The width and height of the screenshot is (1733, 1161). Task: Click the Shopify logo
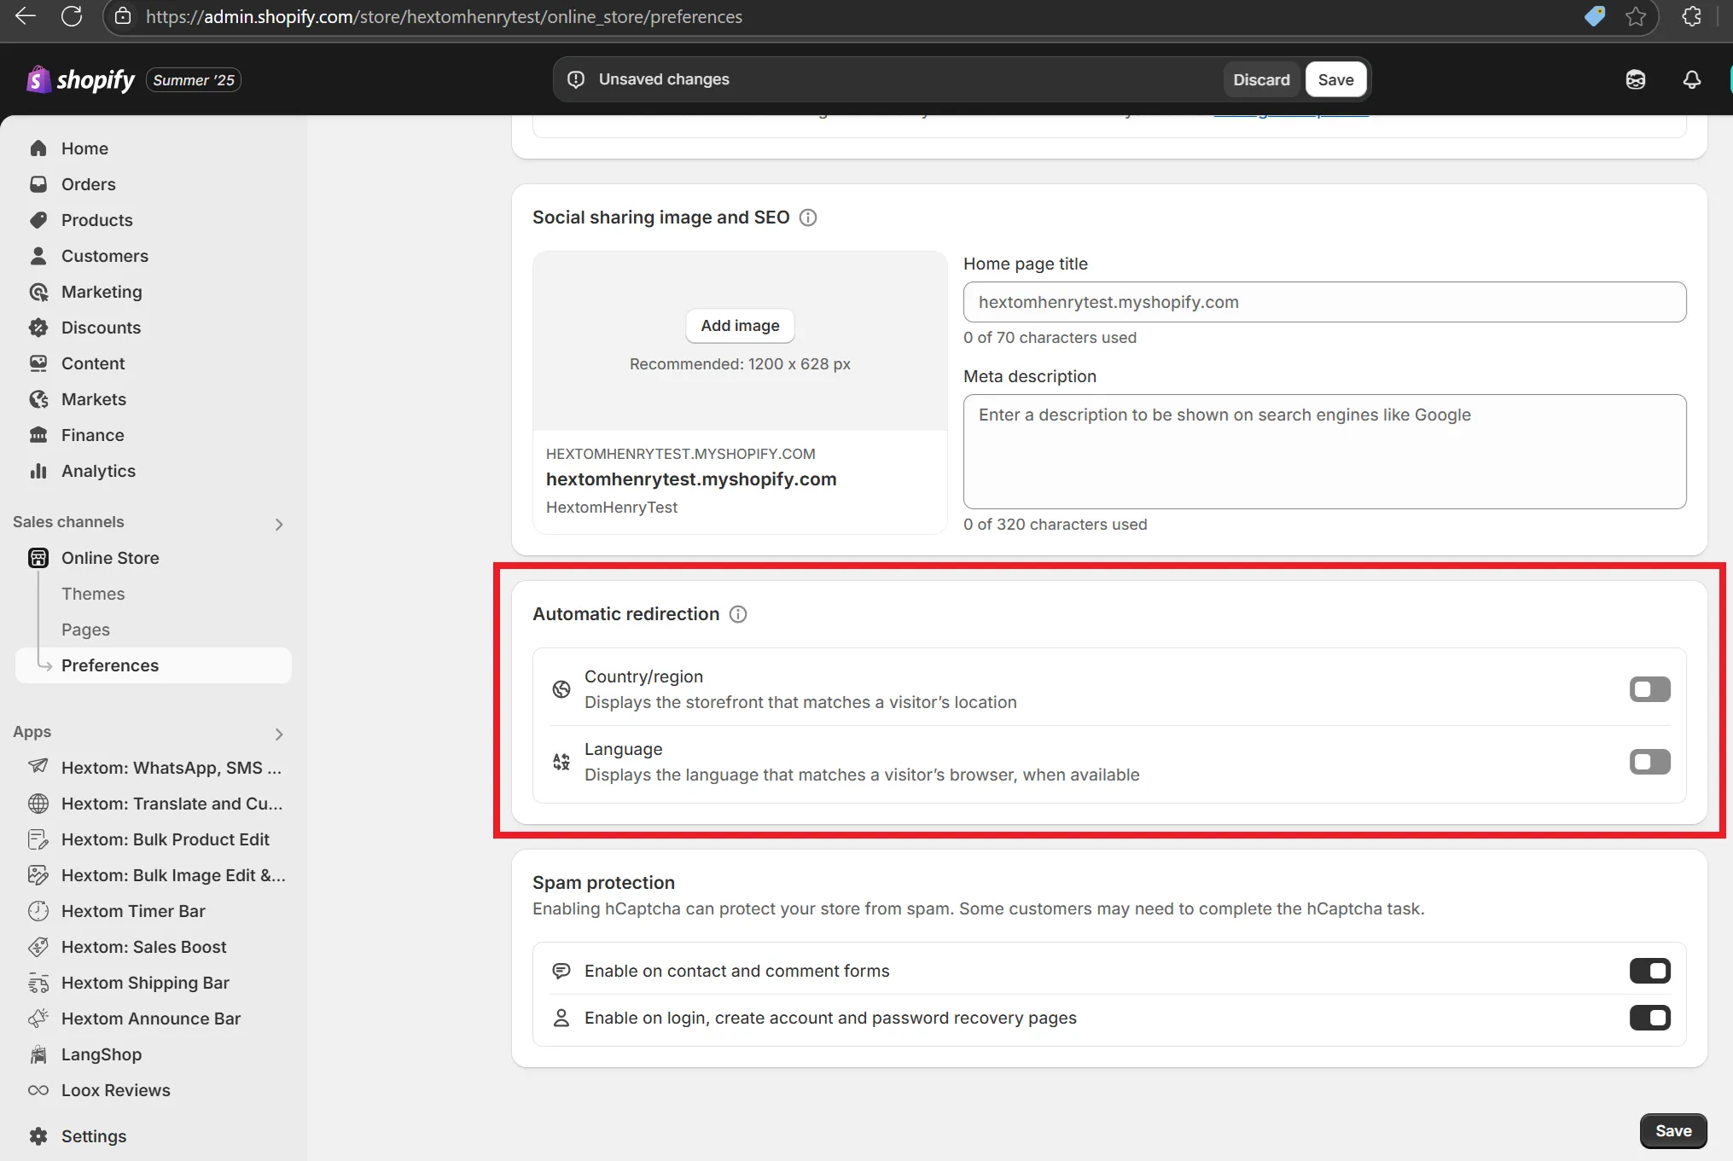click(x=81, y=79)
